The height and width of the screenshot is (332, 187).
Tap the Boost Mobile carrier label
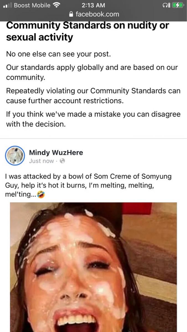32,5
